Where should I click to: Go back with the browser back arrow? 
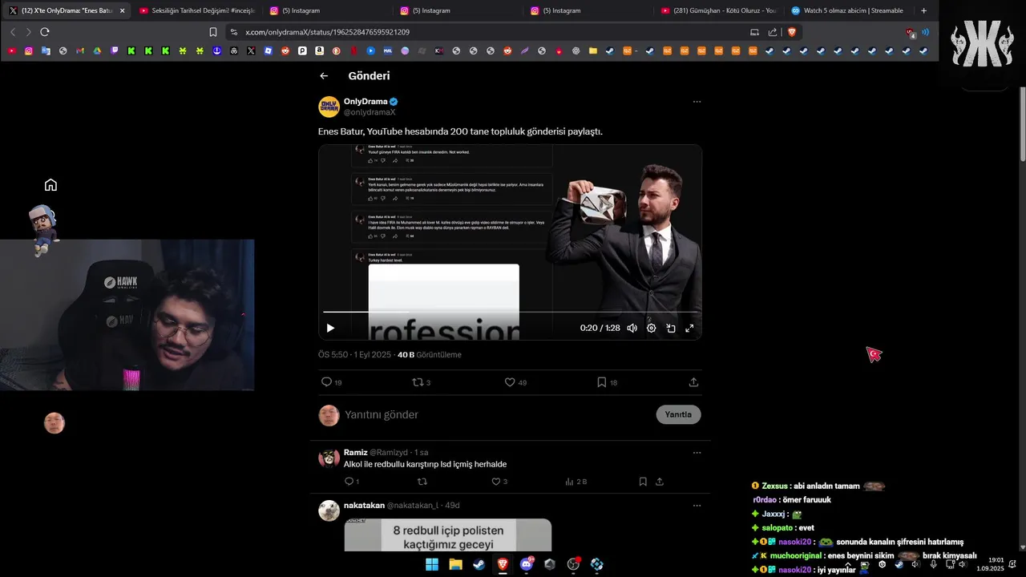[x=13, y=32]
